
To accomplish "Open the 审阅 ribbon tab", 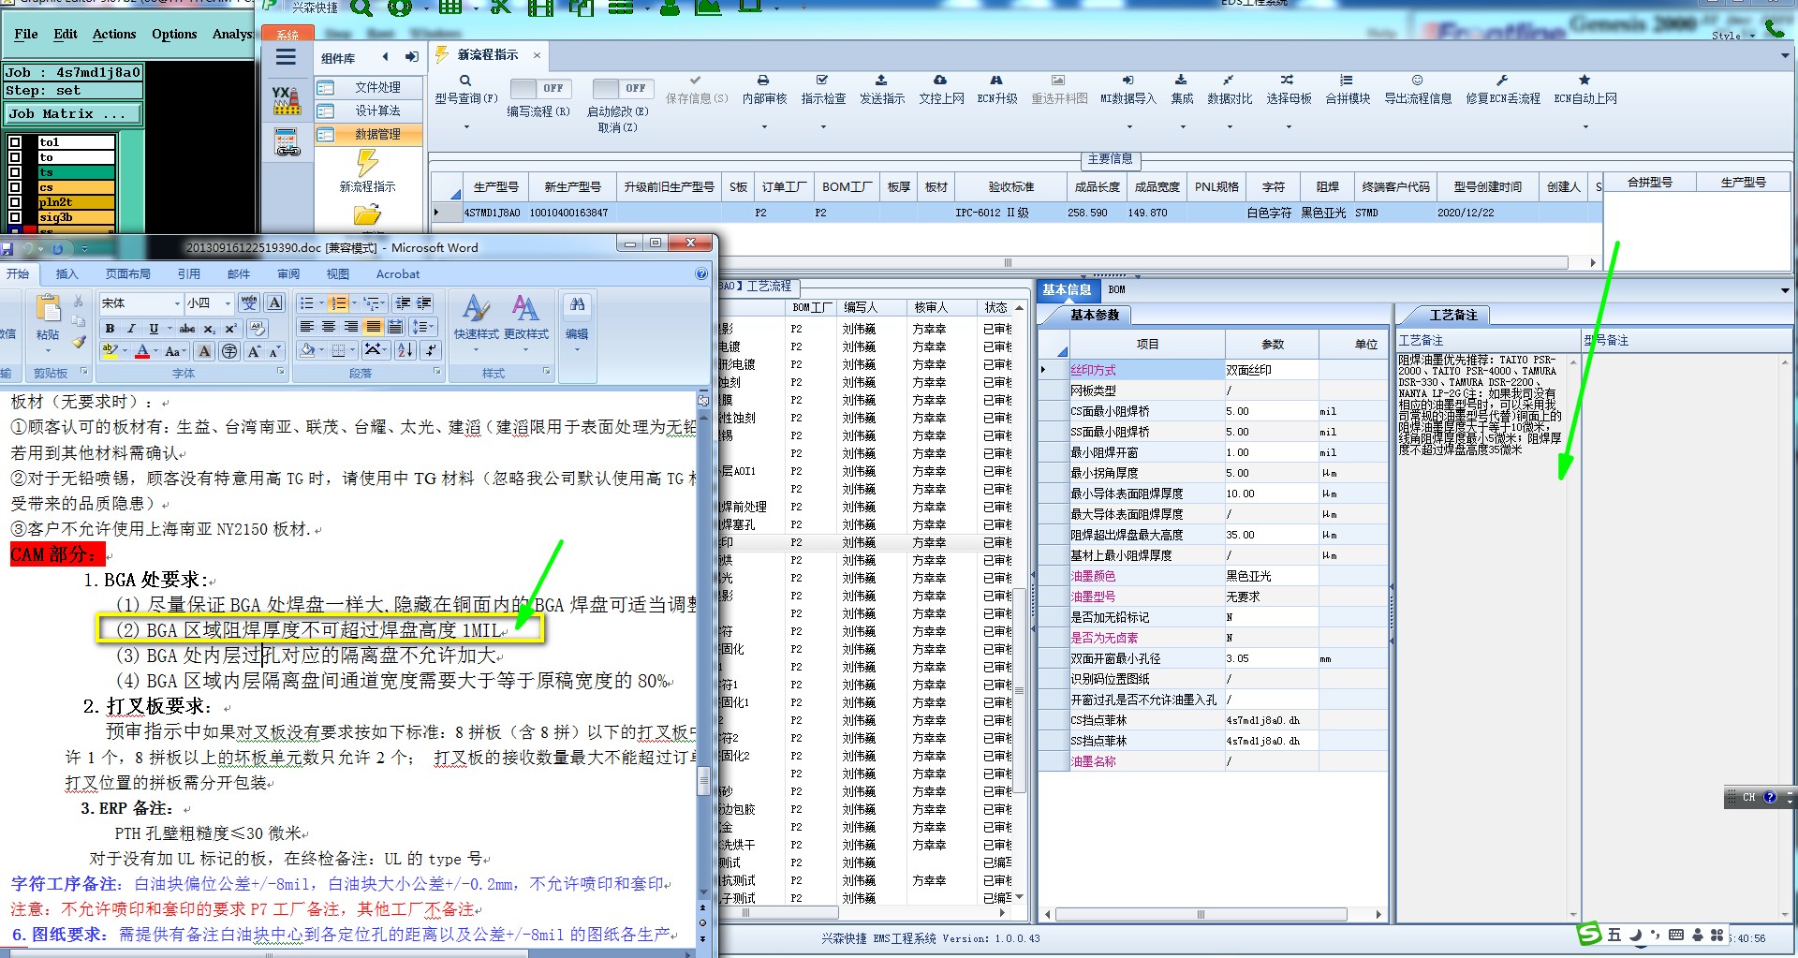I will coord(288,273).
